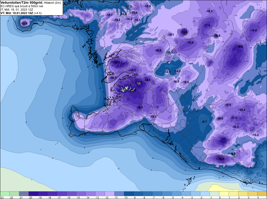Pick the legend swatch between -2 and -1
Viewport: 267px width, 199px height.
coord(205,194)
